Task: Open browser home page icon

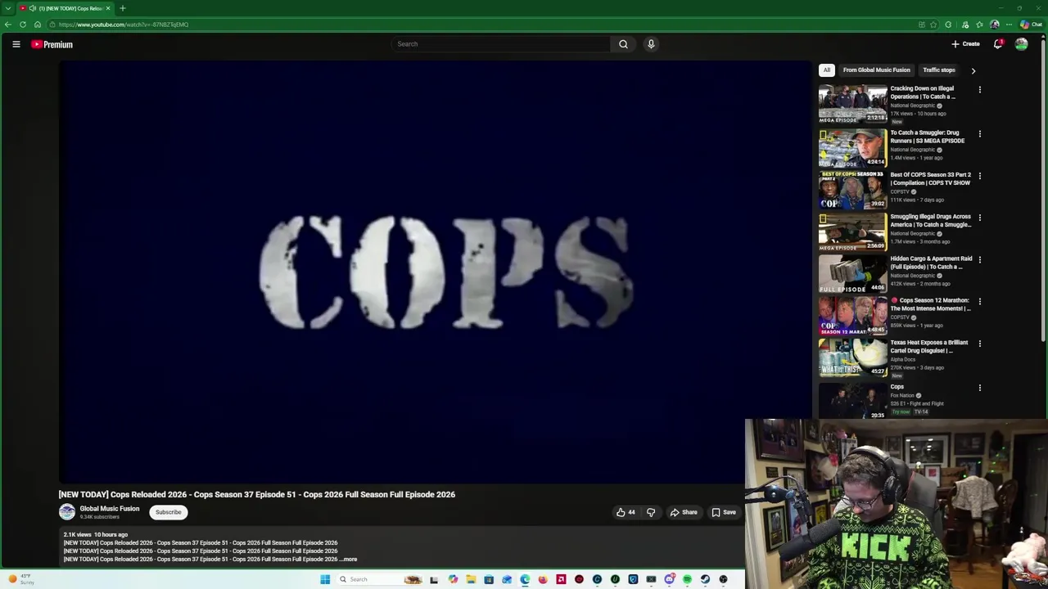Action: click(x=37, y=25)
